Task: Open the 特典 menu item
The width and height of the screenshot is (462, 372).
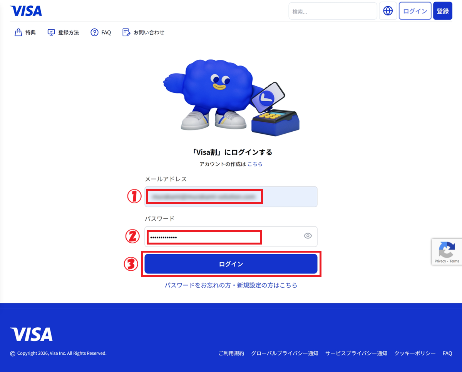Action: point(25,32)
